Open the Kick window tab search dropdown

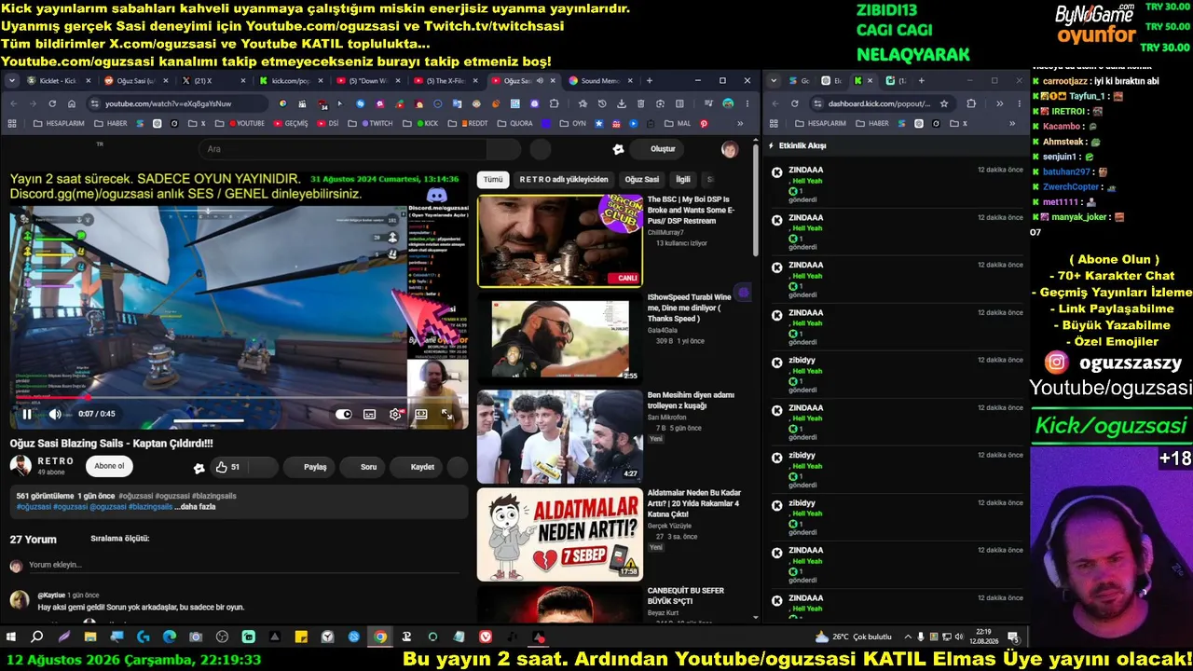(773, 81)
